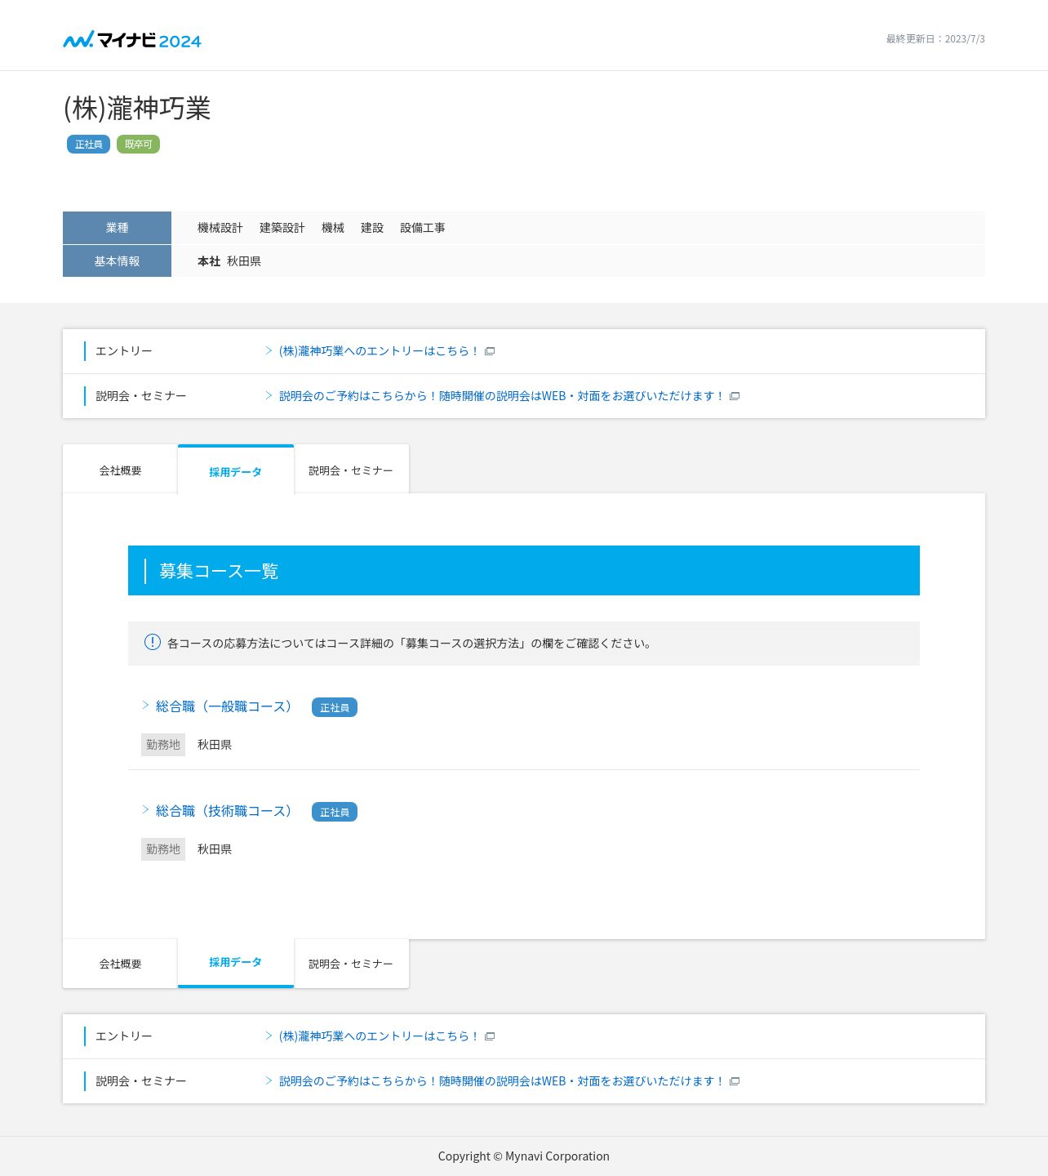
Task: Open the bottom 説明会・セミナー tab
Action: 351,964
